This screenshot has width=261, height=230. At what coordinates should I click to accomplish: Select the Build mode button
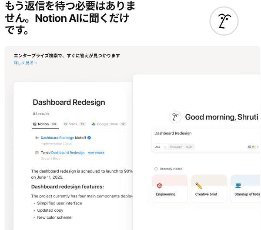click(189, 147)
